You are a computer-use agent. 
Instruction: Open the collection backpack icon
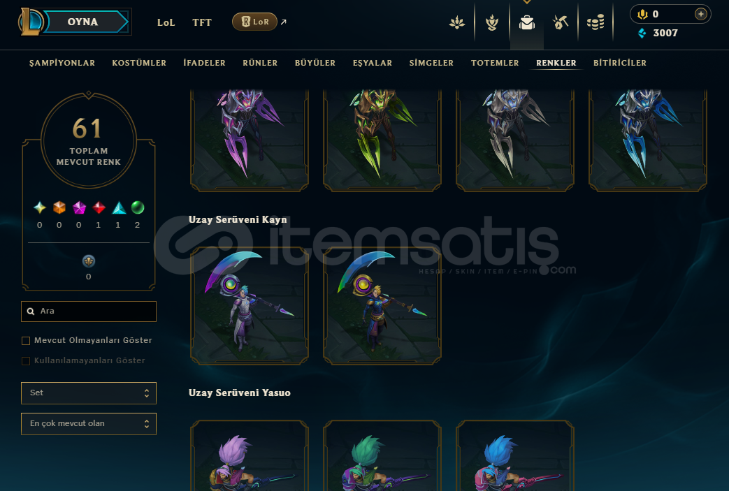(527, 23)
